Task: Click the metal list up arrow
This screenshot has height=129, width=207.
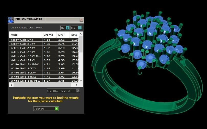Action: coord(81,34)
